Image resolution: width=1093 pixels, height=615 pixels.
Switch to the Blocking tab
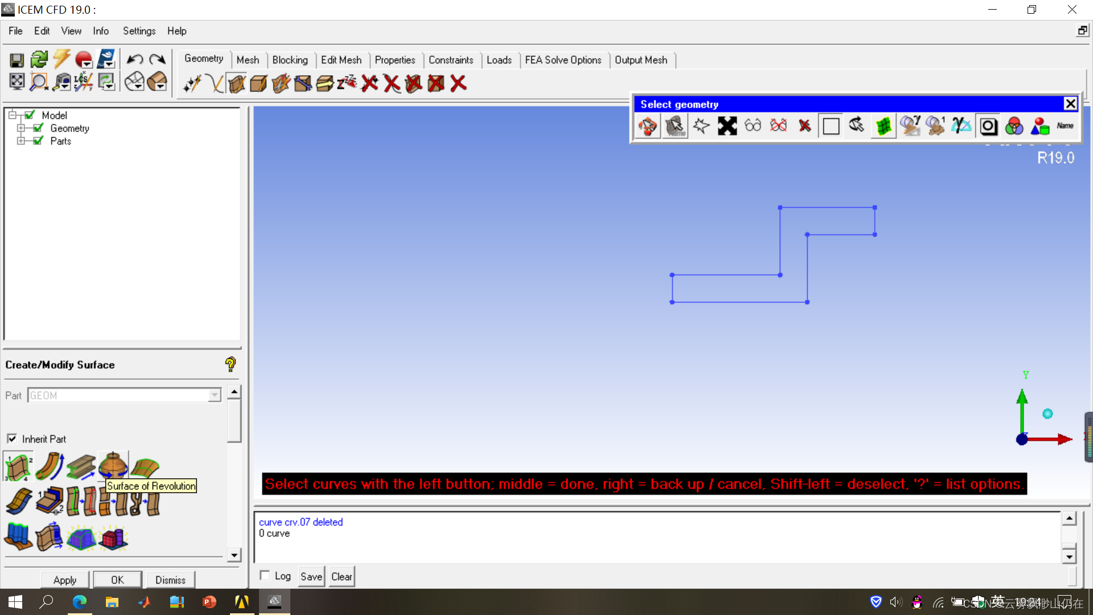(290, 60)
